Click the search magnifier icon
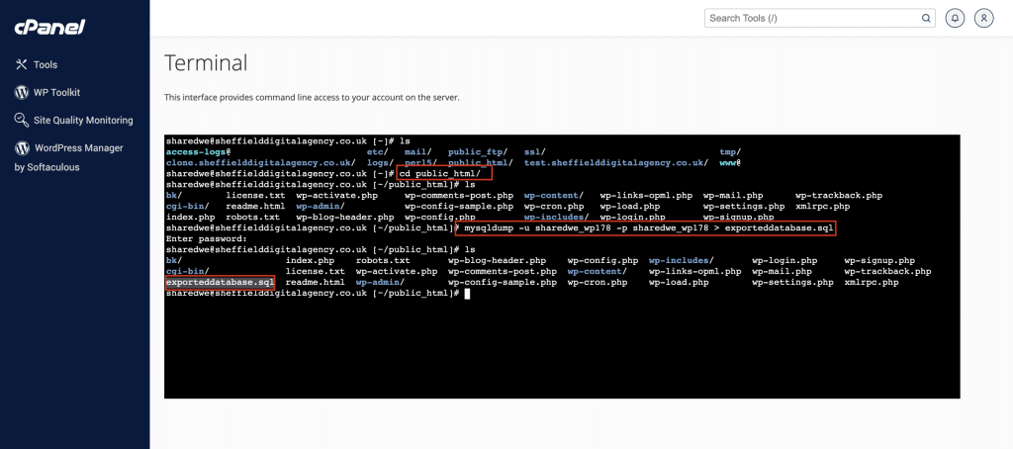The height and width of the screenshot is (449, 1013). (926, 18)
